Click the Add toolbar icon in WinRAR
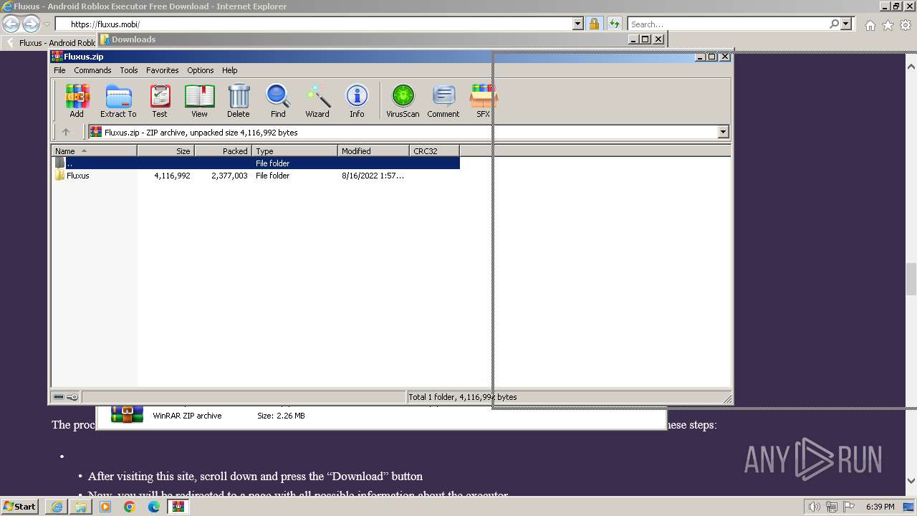 tap(77, 100)
